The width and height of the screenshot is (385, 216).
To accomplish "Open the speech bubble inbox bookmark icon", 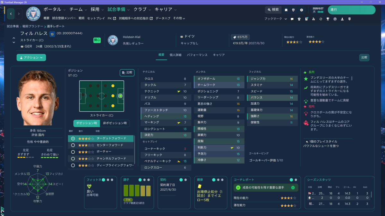I will tap(292, 19).
